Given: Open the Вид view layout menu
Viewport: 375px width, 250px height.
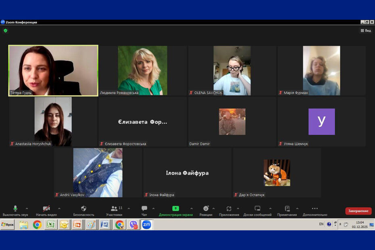Looking at the screenshot, I should 365,31.
